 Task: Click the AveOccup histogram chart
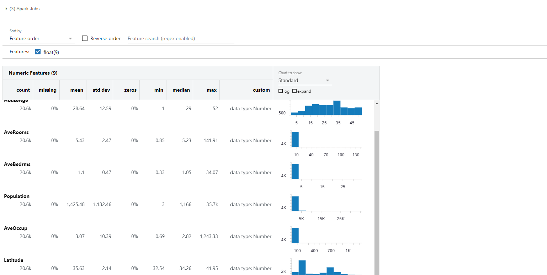coord(326,235)
